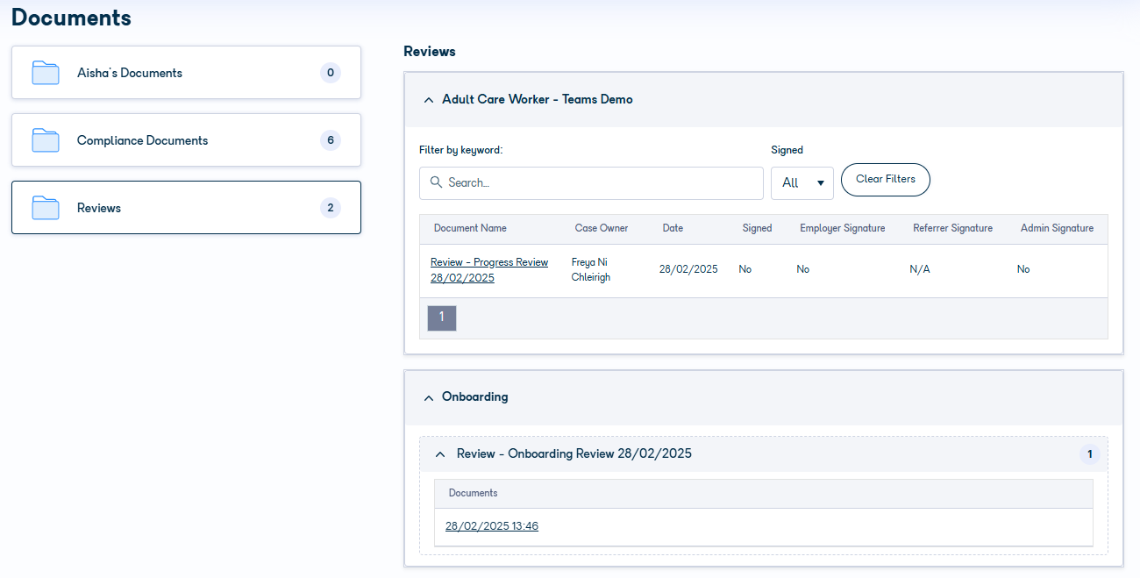Screen dimensions: 1140x578
Task: Click the Clear Filters button
Action: 886,179
